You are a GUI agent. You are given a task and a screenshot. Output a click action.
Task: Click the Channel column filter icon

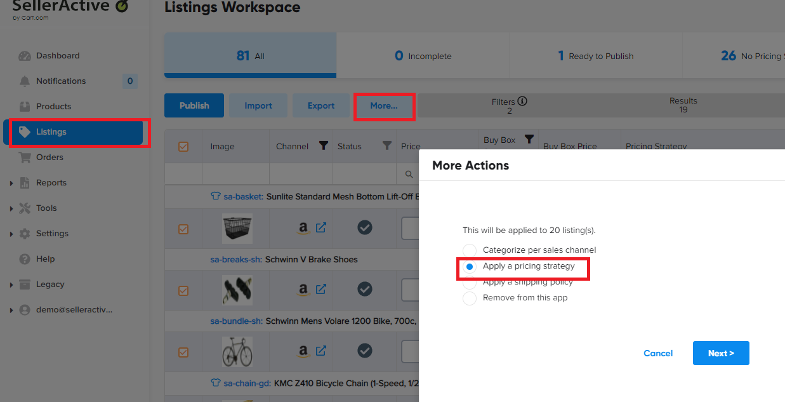click(x=323, y=146)
